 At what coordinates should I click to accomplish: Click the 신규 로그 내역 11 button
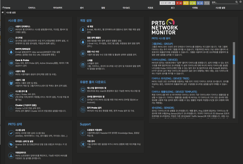[167, 3]
